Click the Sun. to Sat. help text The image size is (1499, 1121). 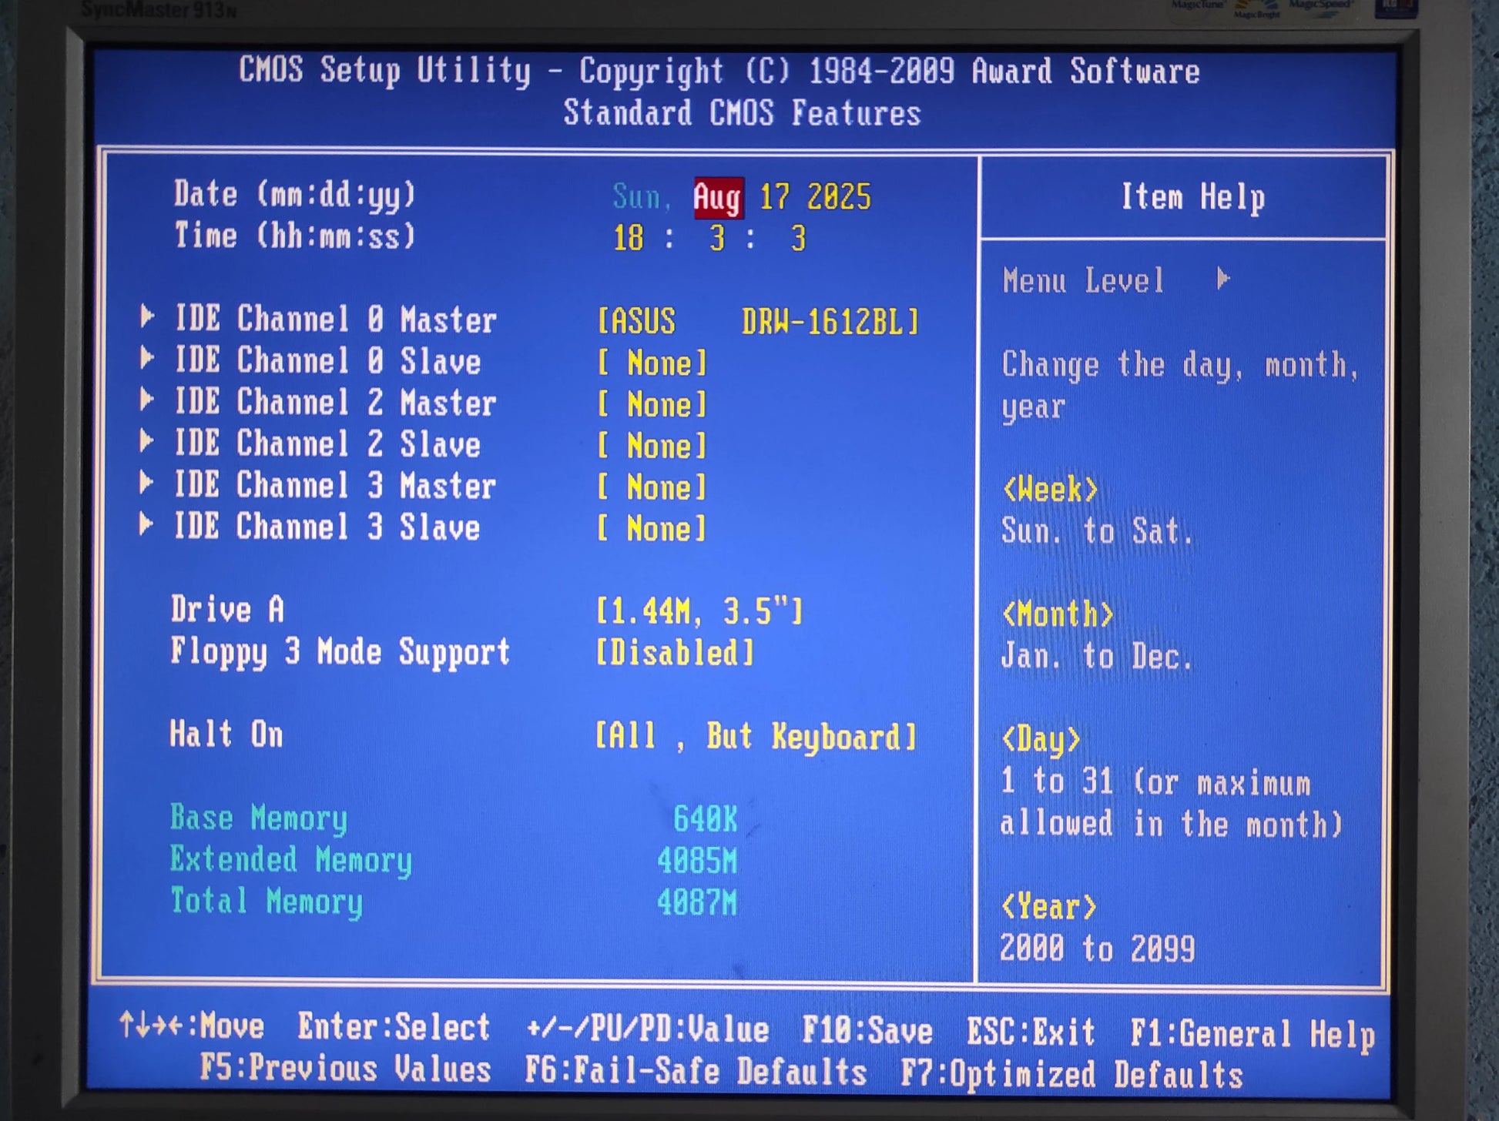pyautogui.click(x=1098, y=531)
